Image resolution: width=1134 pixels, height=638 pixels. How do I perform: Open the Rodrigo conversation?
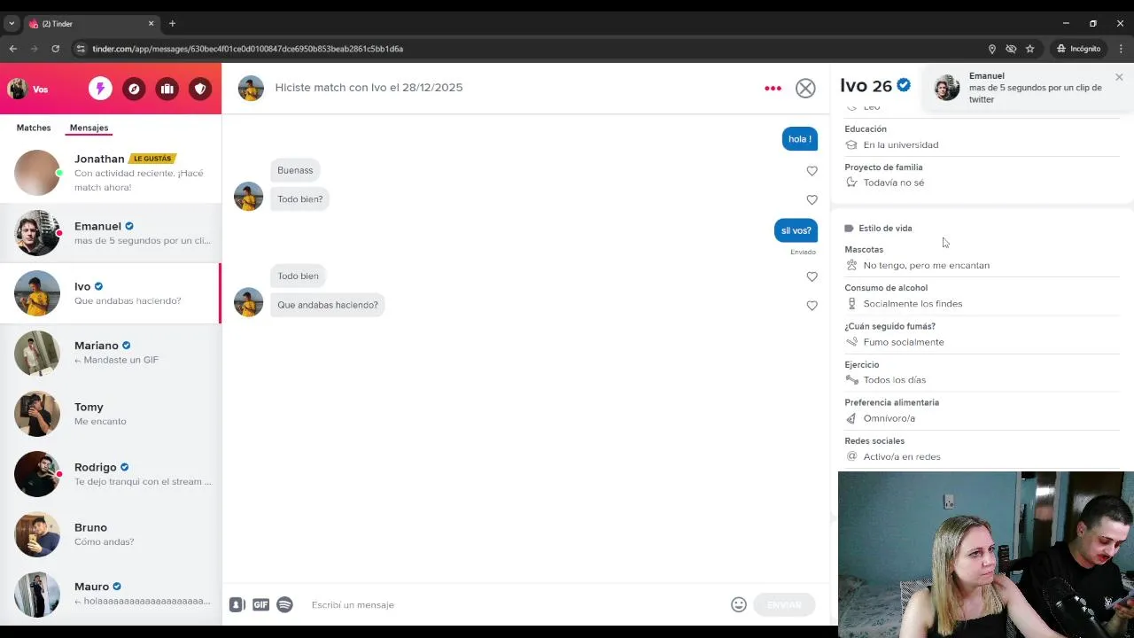[x=111, y=473]
